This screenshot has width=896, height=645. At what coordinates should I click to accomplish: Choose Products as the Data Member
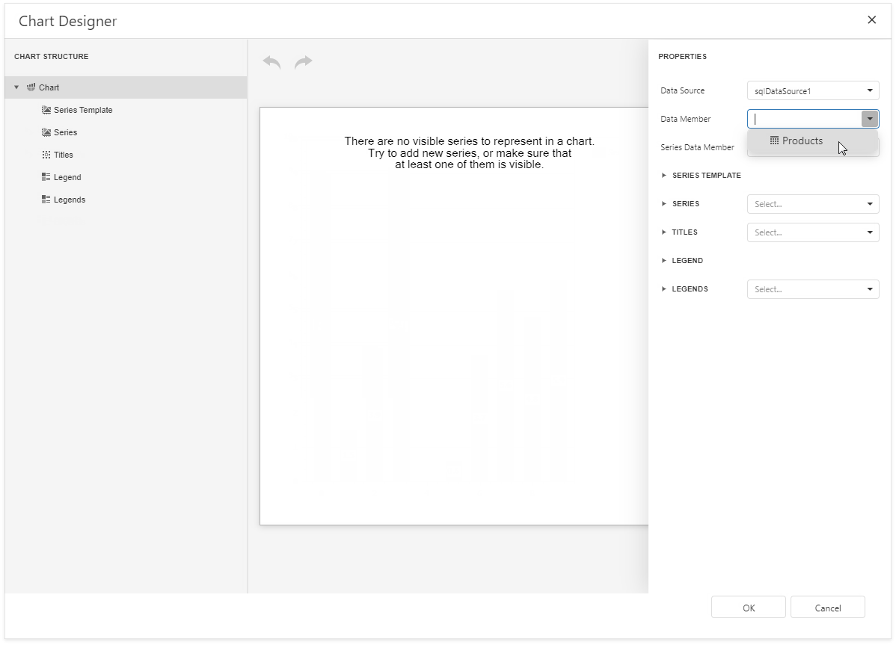point(803,141)
